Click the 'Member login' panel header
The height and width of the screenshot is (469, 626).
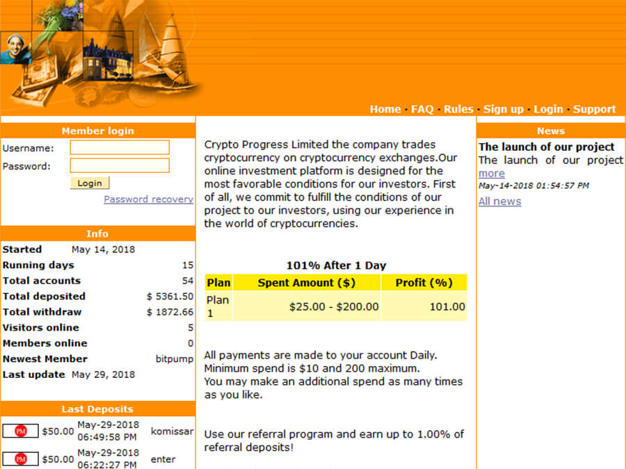[98, 131]
